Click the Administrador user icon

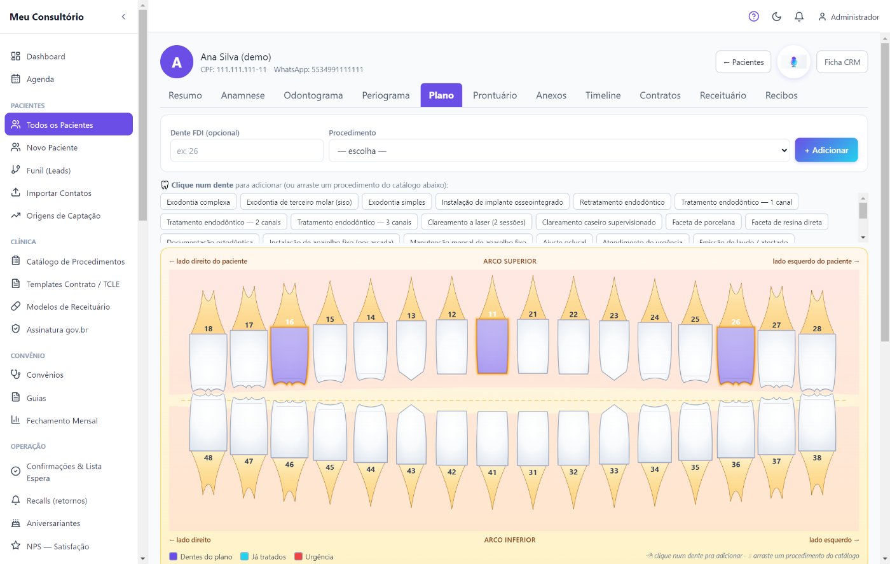pyautogui.click(x=822, y=17)
